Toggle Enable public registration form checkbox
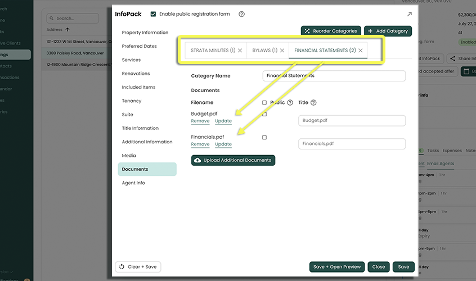The width and height of the screenshot is (476, 281). (153, 14)
